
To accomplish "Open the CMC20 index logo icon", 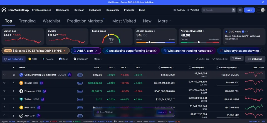I will (x=21, y=75).
